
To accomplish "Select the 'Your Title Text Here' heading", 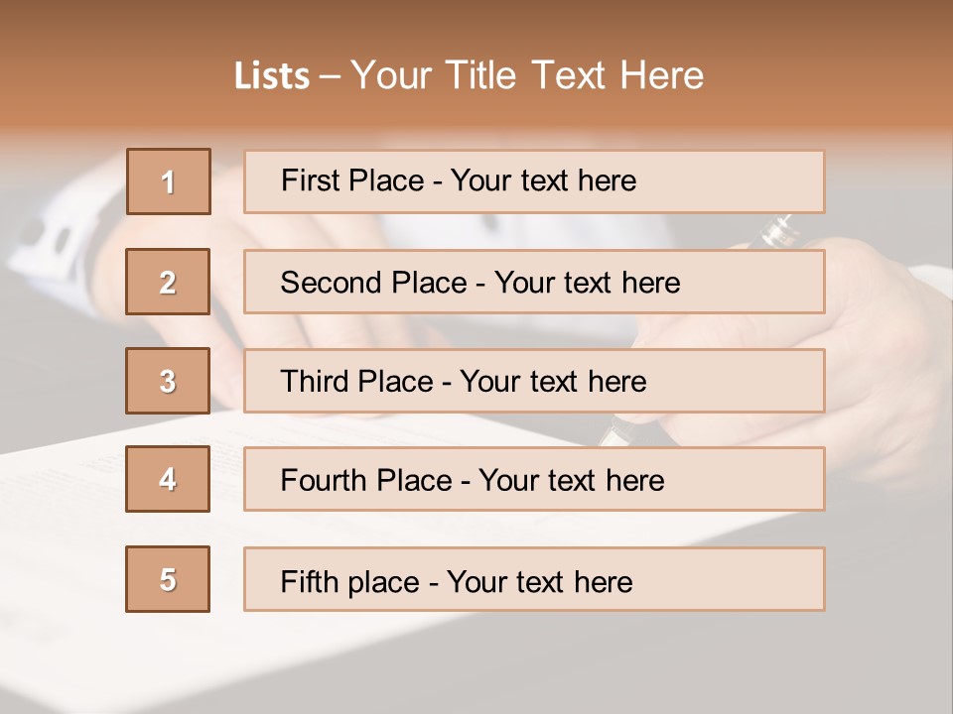I will pos(527,75).
